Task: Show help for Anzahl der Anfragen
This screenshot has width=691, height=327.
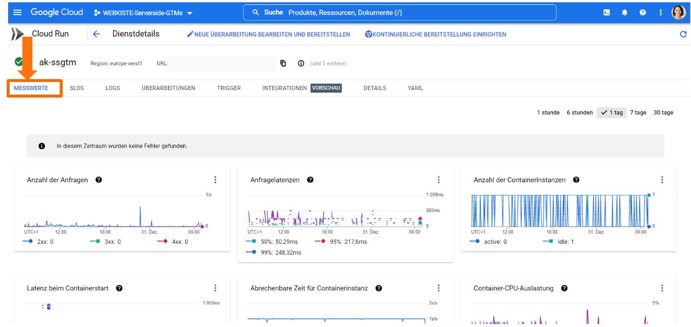Action: click(x=99, y=180)
